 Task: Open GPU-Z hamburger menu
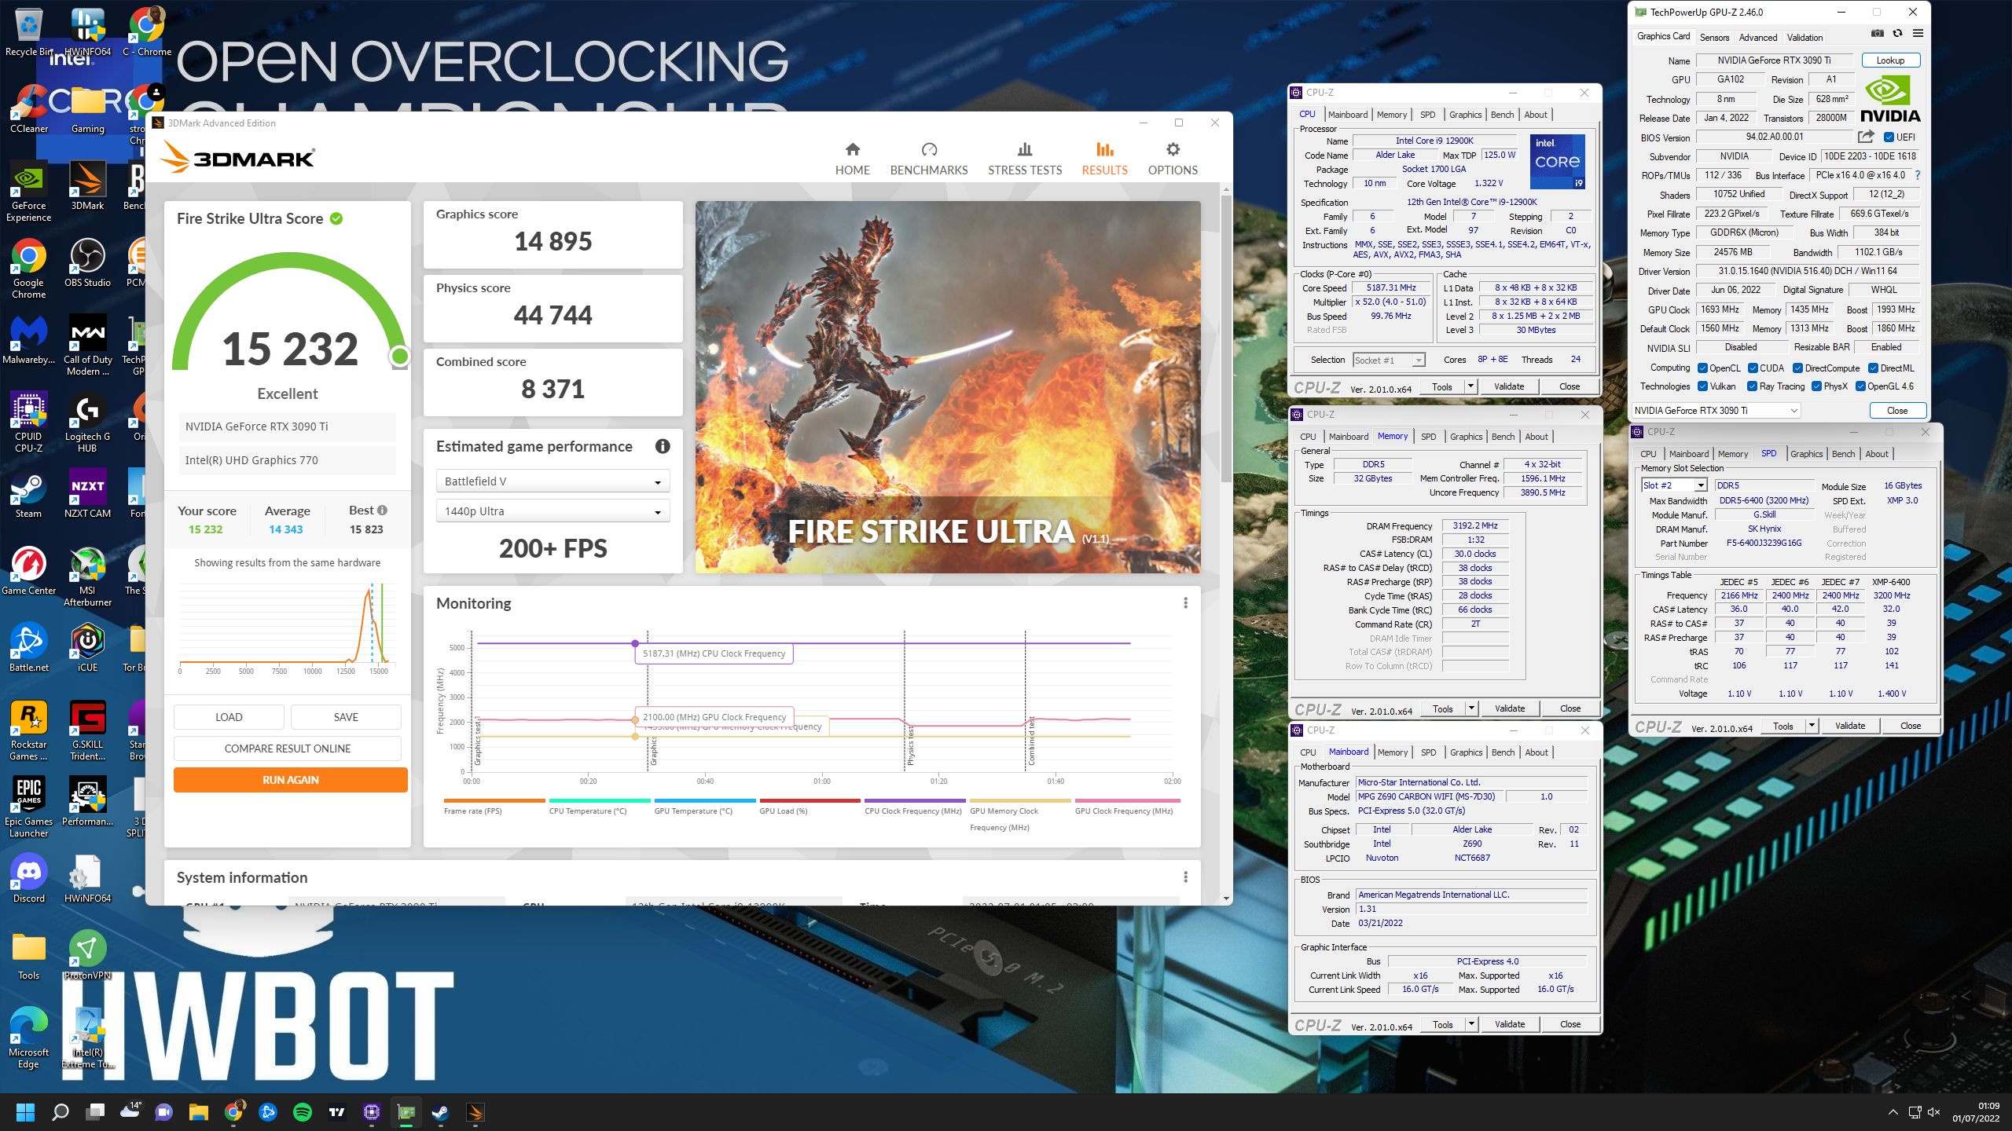point(1918,34)
